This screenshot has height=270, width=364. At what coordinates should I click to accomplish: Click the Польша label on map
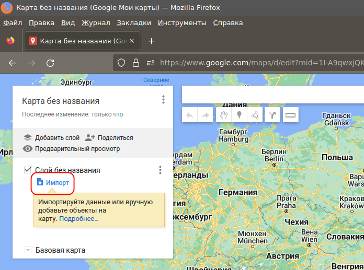click(337, 157)
